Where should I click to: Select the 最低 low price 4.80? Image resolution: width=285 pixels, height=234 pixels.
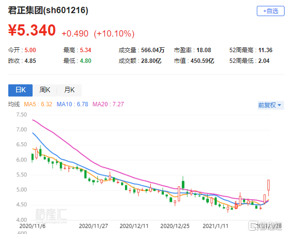pos(86,61)
